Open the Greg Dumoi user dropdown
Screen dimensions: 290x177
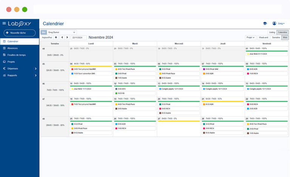(62, 32)
